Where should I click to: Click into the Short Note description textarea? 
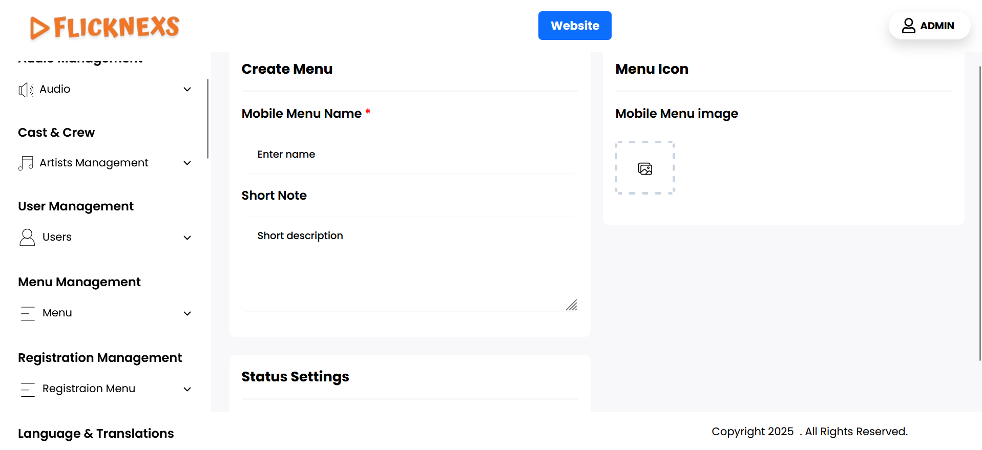pyautogui.click(x=410, y=264)
